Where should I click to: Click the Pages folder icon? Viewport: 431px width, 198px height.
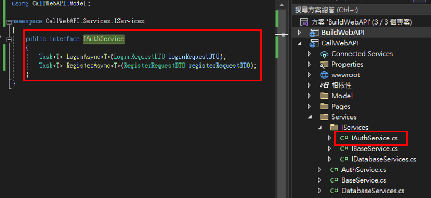click(x=324, y=106)
